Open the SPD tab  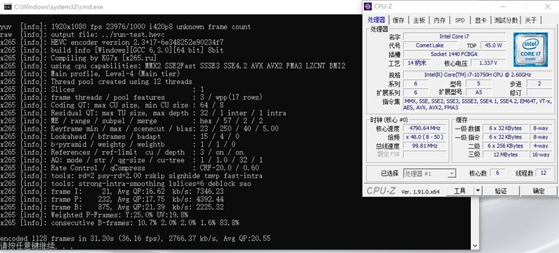coord(460,20)
